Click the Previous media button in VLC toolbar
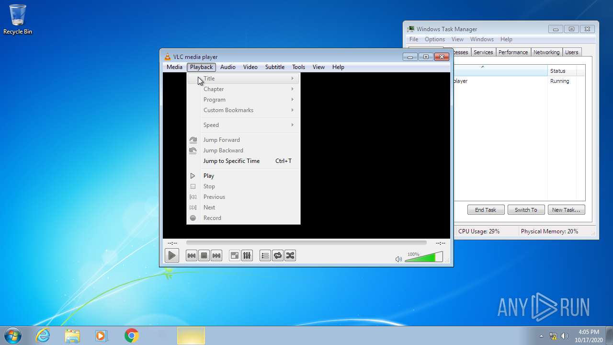 [x=192, y=256]
